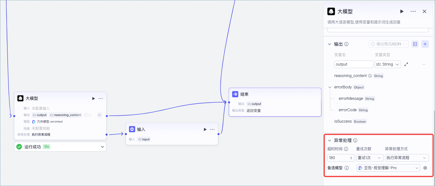Open 备选模型 gear settings

click(425, 168)
